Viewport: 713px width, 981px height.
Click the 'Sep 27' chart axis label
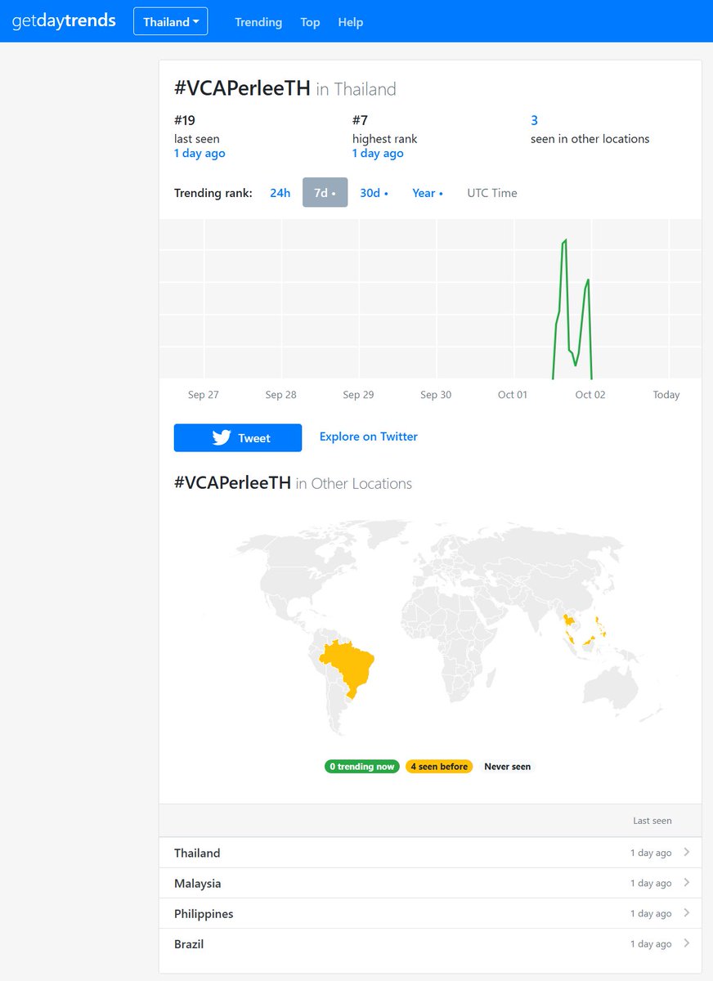pyautogui.click(x=203, y=395)
